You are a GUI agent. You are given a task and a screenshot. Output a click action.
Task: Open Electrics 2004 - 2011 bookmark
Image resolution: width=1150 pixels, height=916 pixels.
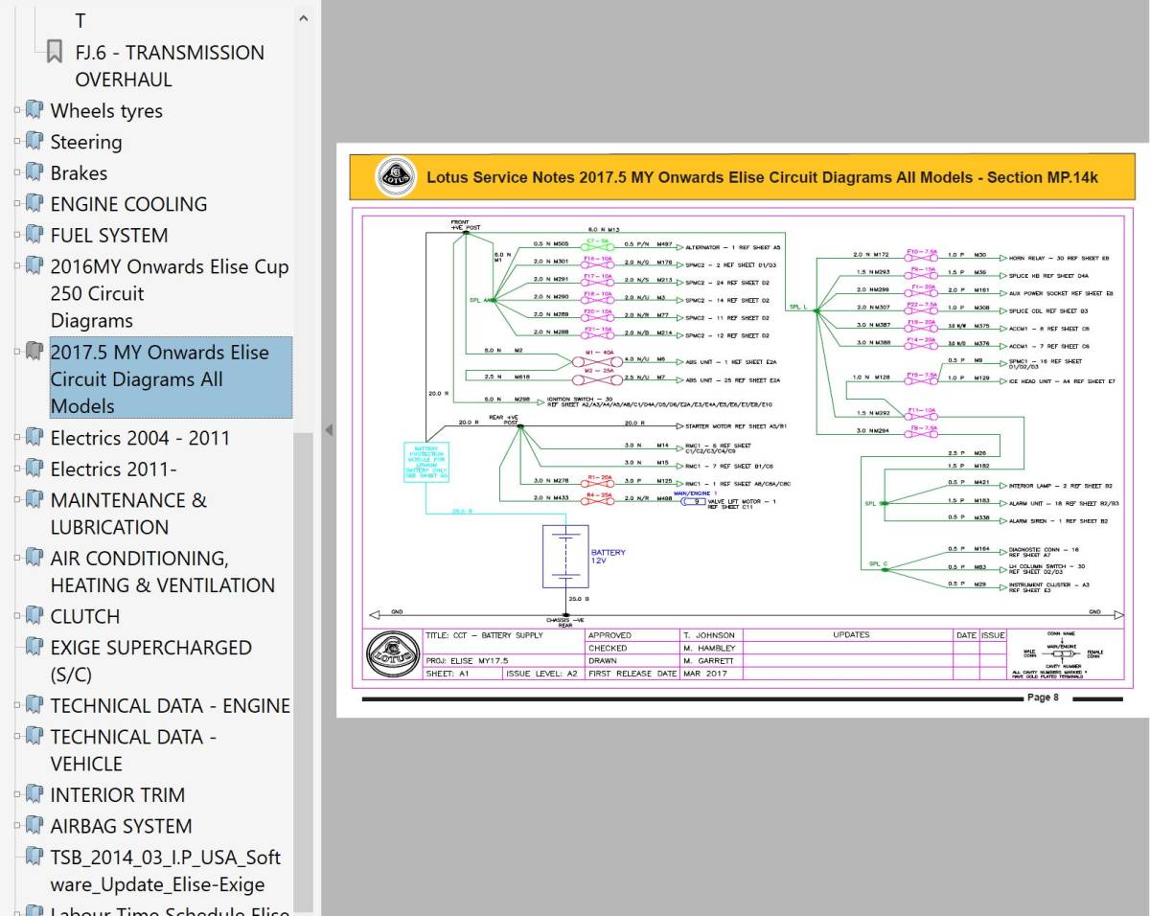[140, 438]
